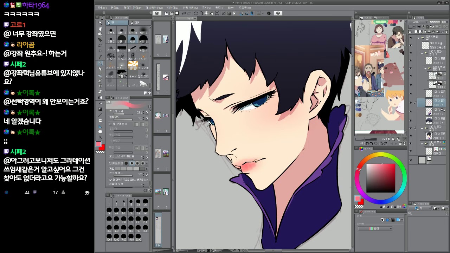This screenshot has width=450, height=253.
Task: Pick a color in the color wheel square
Action: (x=381, y=178)
